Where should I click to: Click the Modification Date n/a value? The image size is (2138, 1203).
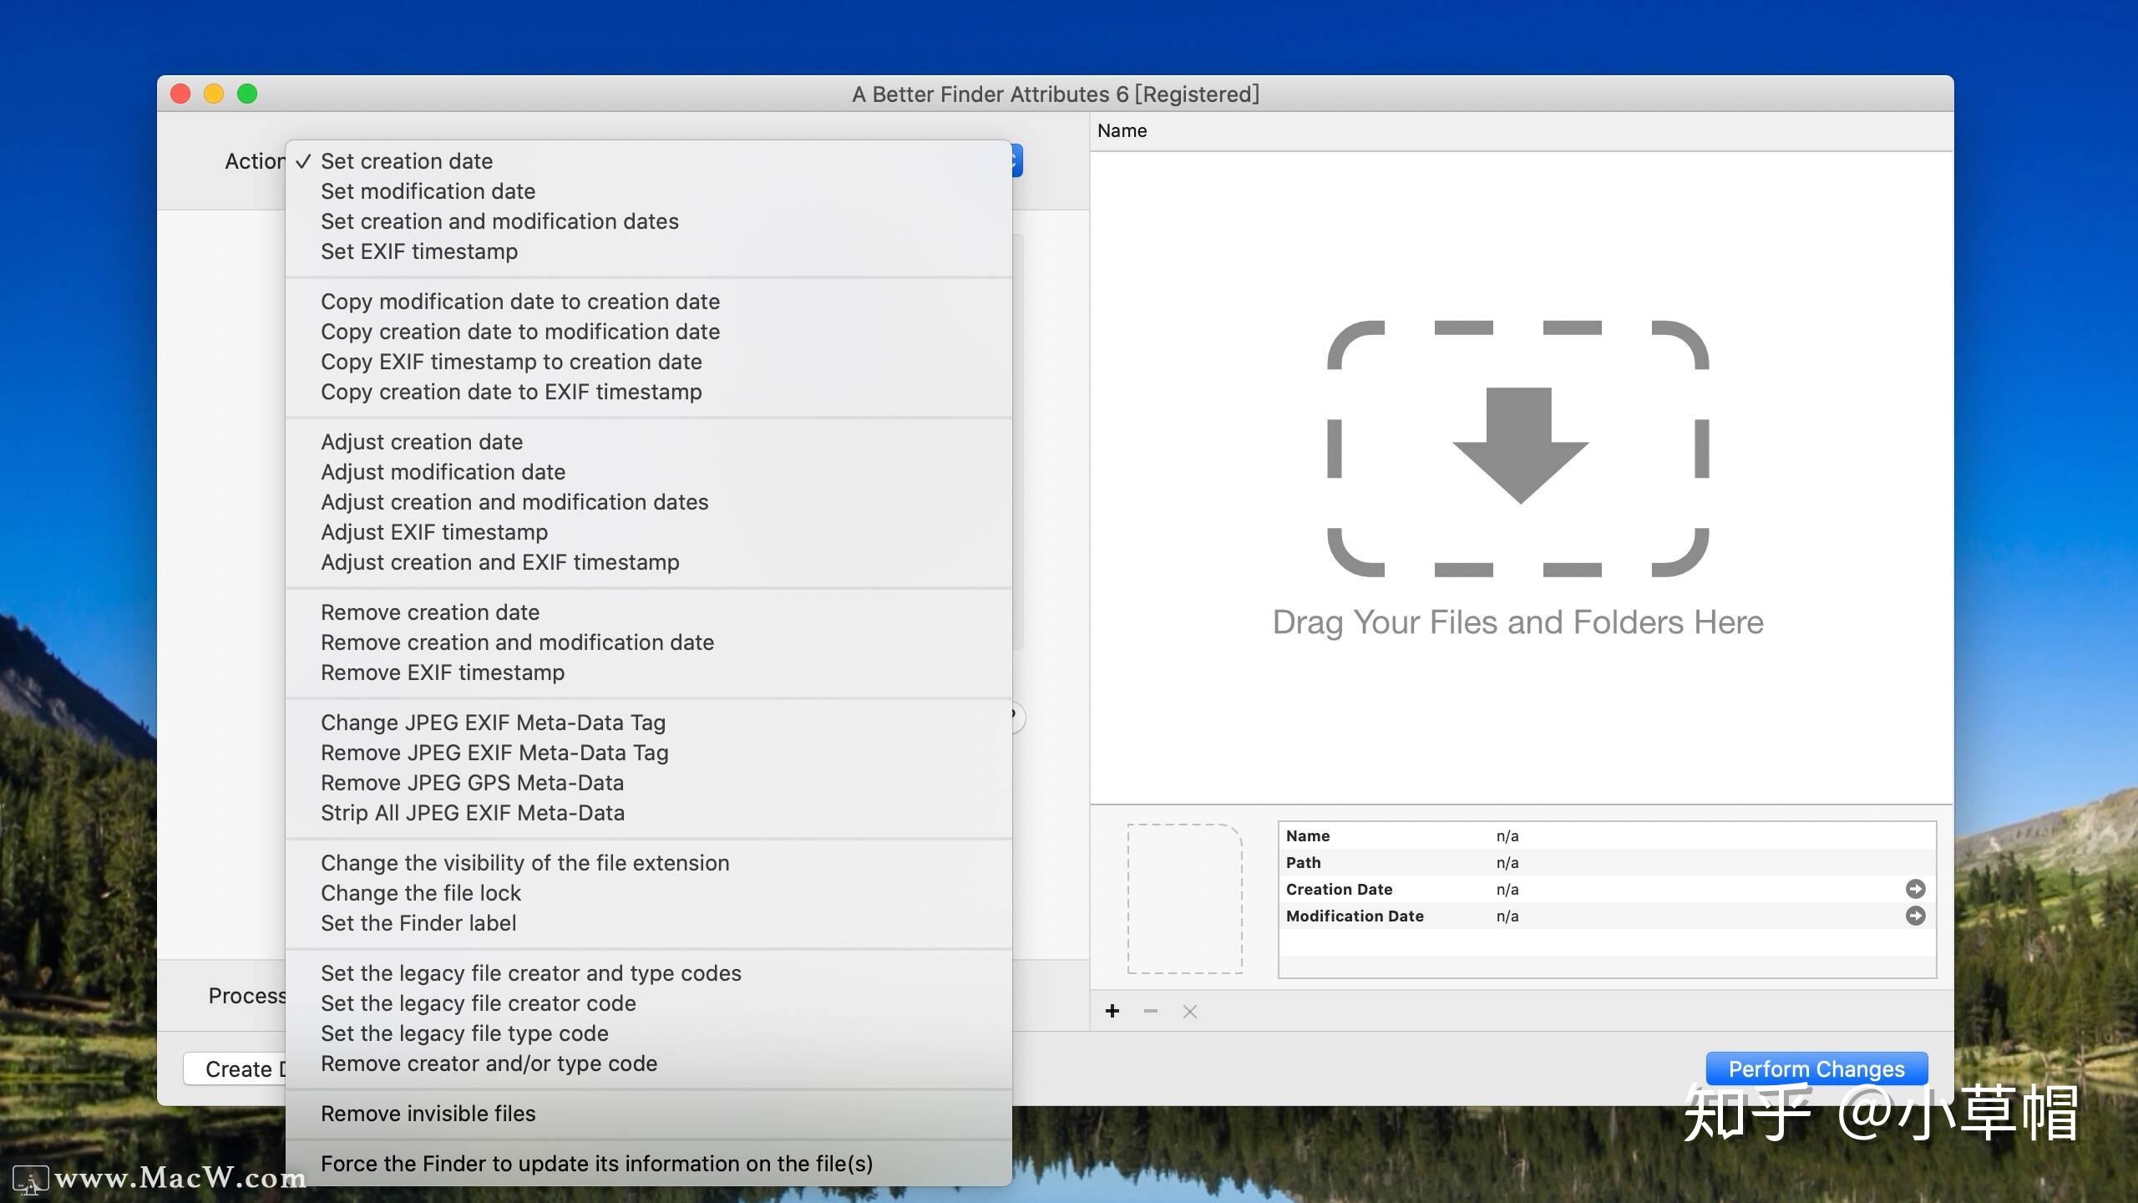[x=1507, y=916]
